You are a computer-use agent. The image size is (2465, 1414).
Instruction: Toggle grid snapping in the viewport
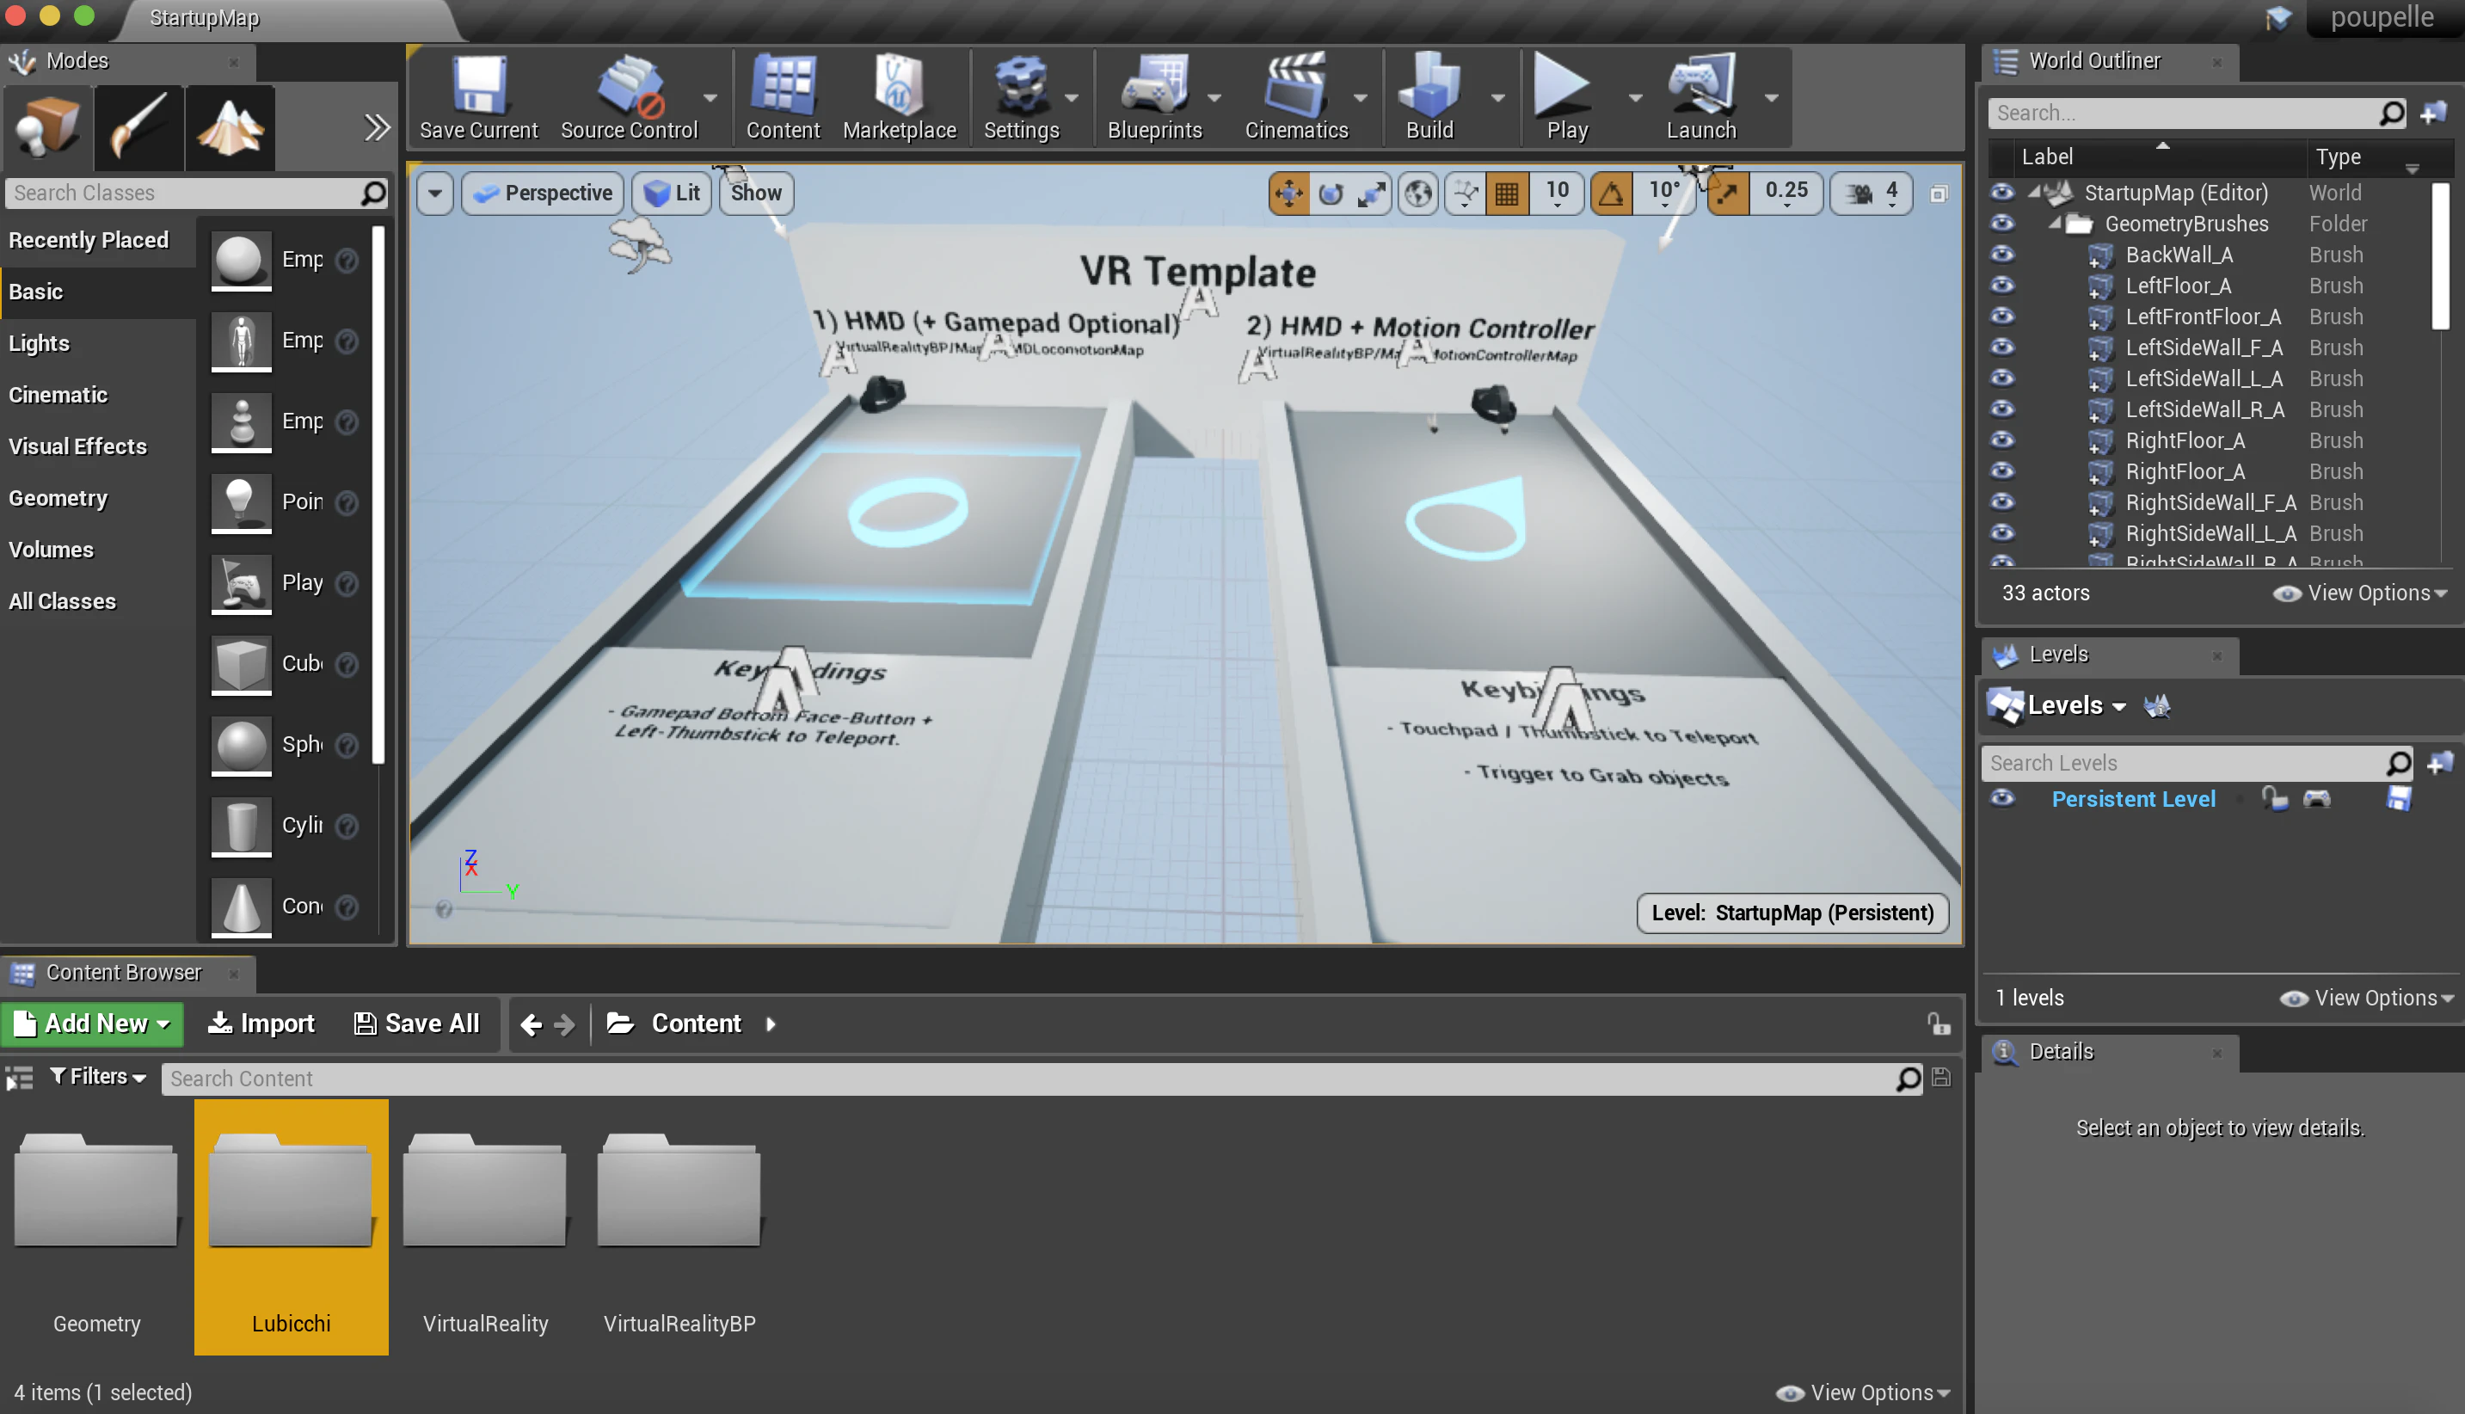click(x=1507, y=194)
